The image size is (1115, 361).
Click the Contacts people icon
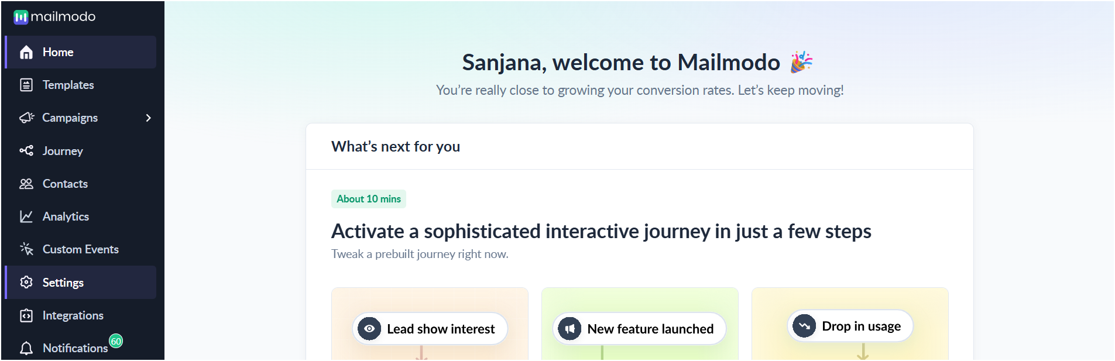[26, 184]
